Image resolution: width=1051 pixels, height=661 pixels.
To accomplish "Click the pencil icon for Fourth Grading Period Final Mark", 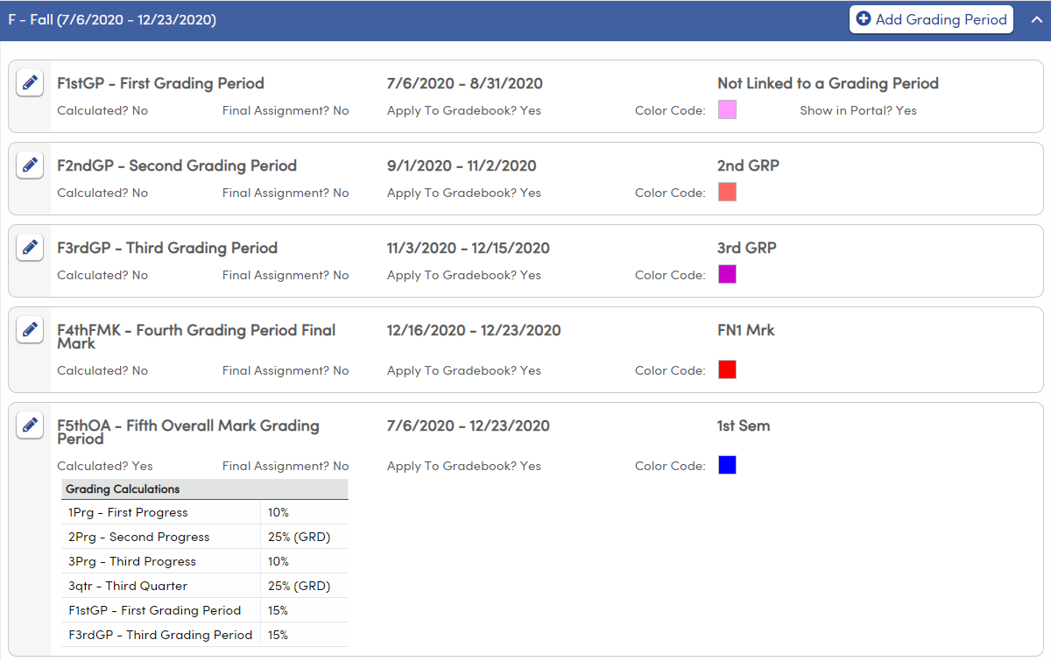I will pos(30,329).
